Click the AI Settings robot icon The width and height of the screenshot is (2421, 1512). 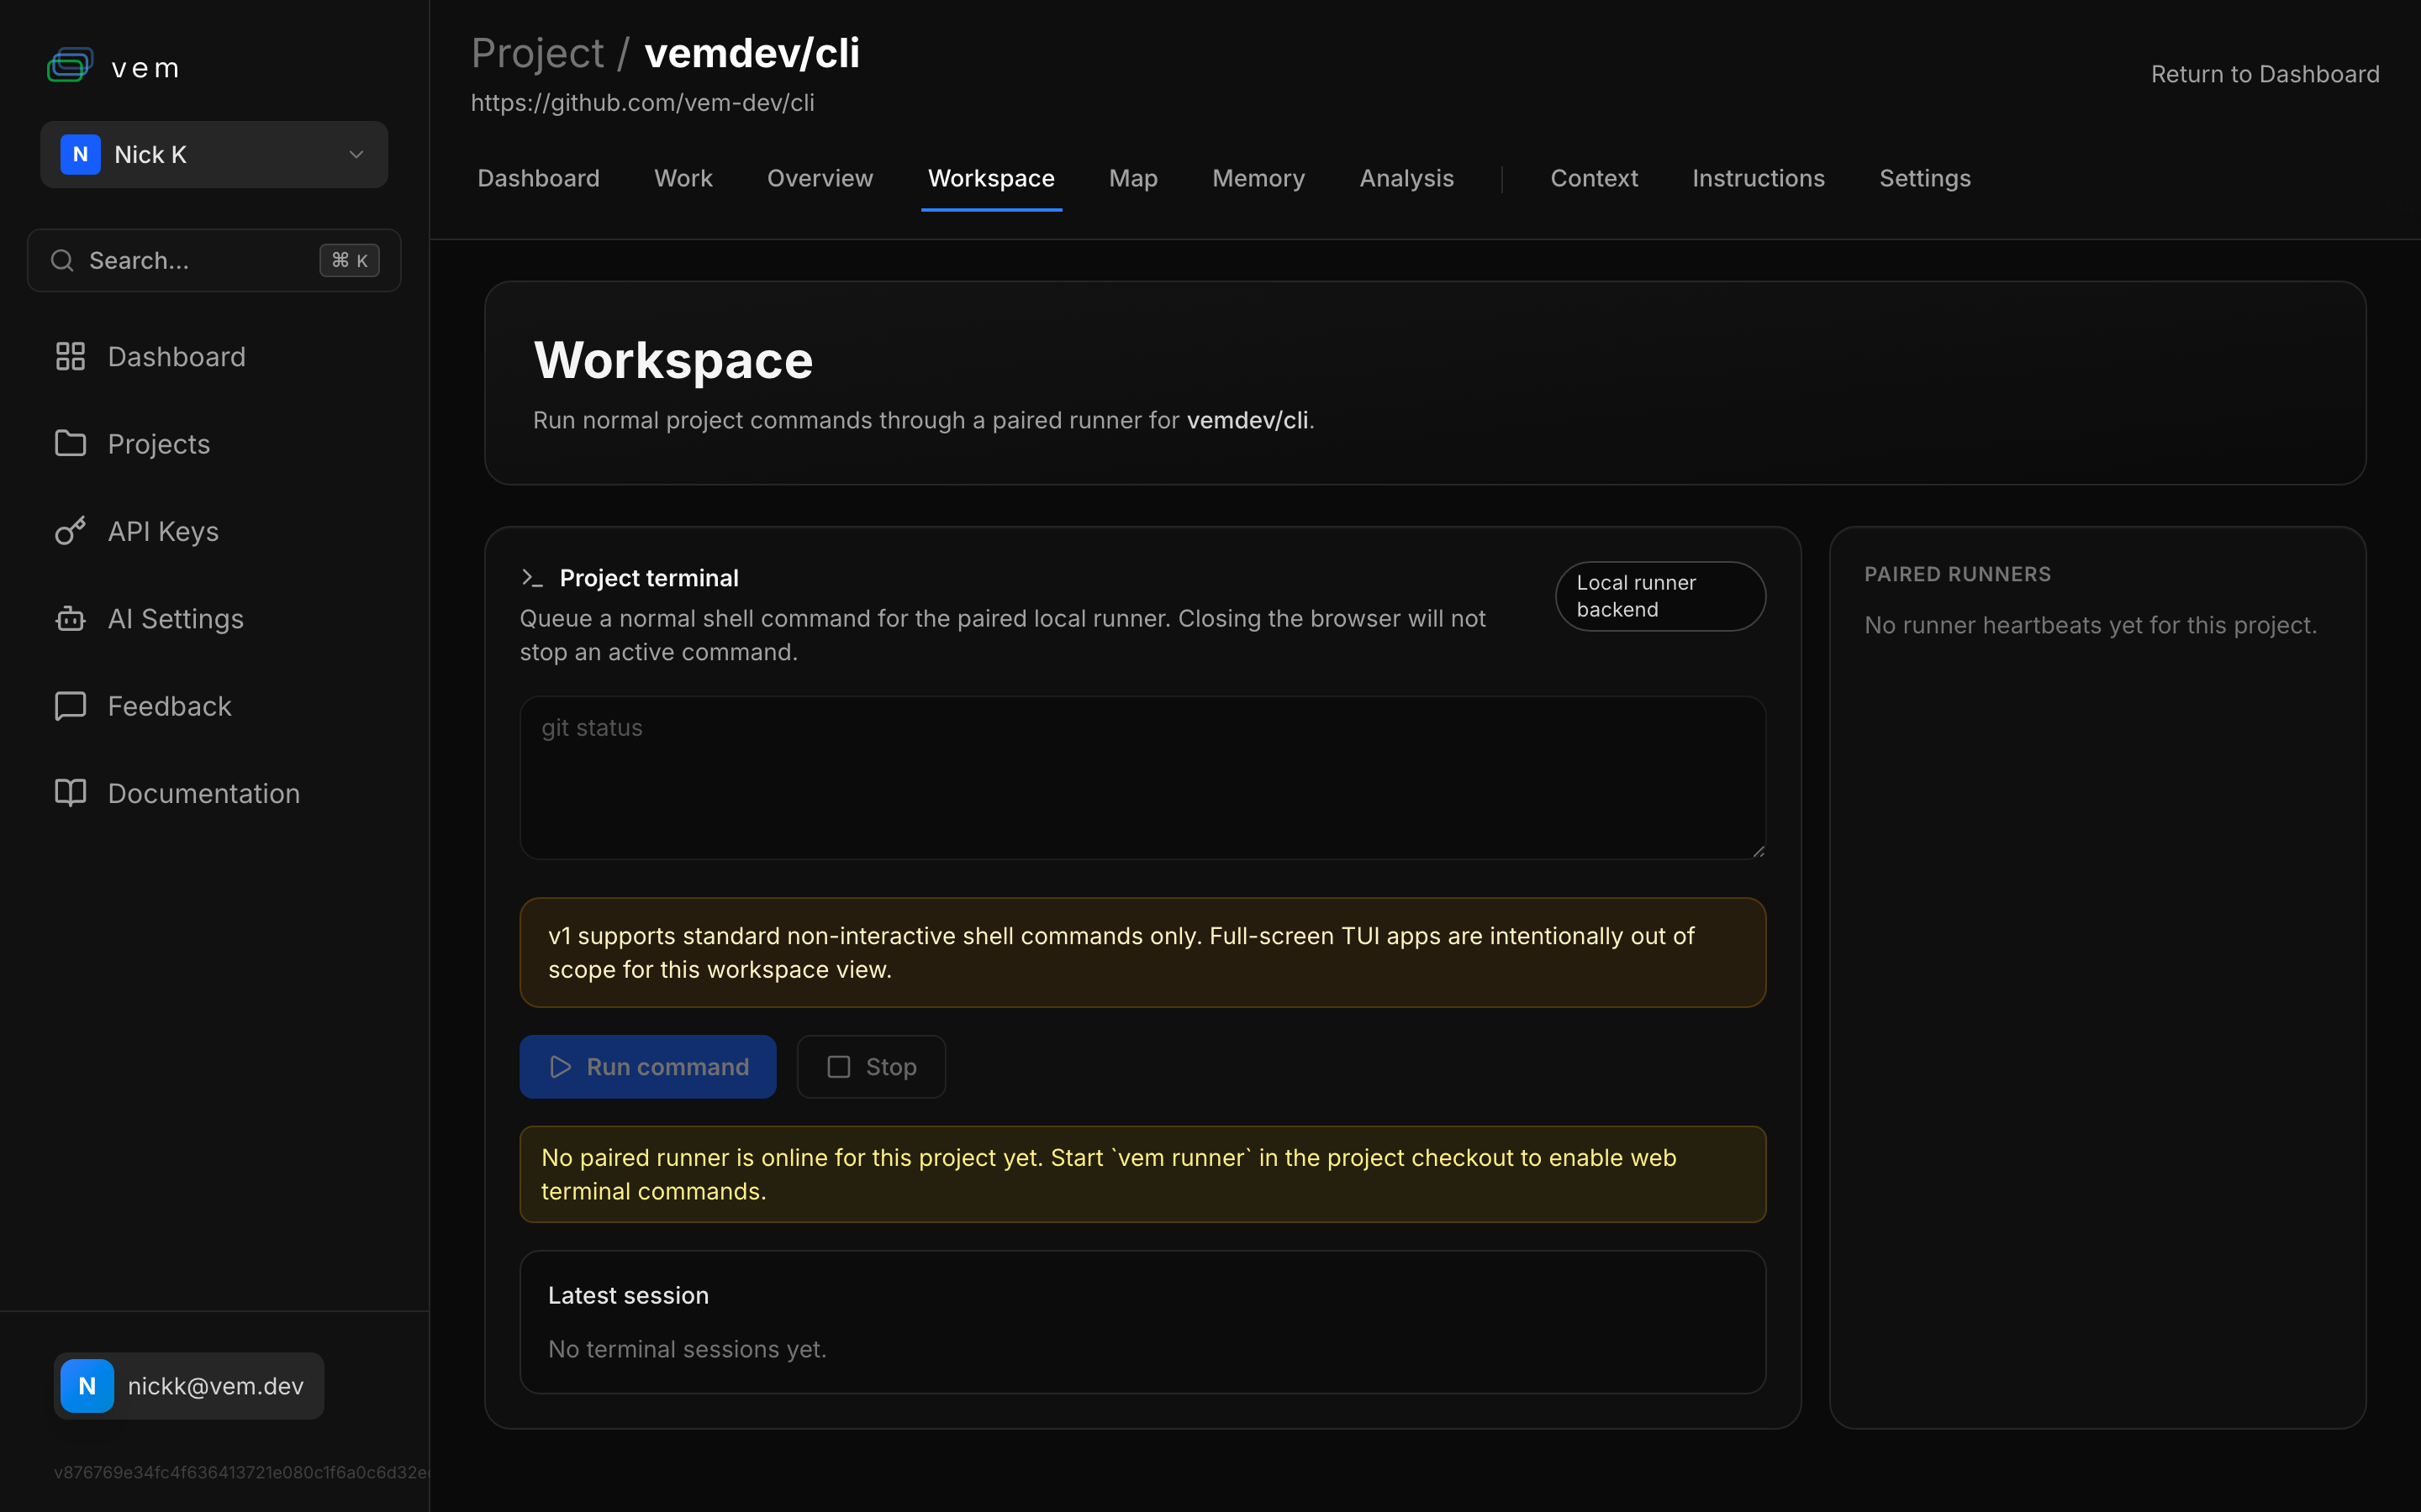(70, 619)
